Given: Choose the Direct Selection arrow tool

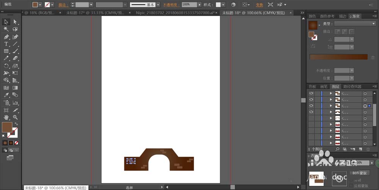Looking at the screenshot, I should [15, 22].
